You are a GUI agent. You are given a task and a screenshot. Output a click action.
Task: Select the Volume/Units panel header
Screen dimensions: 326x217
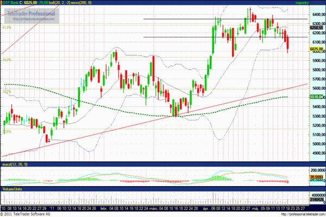coord(12,189)
